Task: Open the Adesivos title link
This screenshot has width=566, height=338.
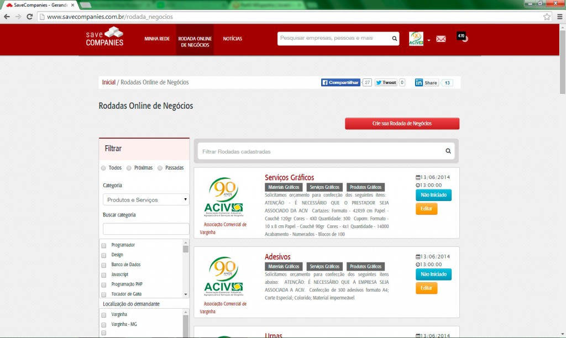Action: pos(277,257)
